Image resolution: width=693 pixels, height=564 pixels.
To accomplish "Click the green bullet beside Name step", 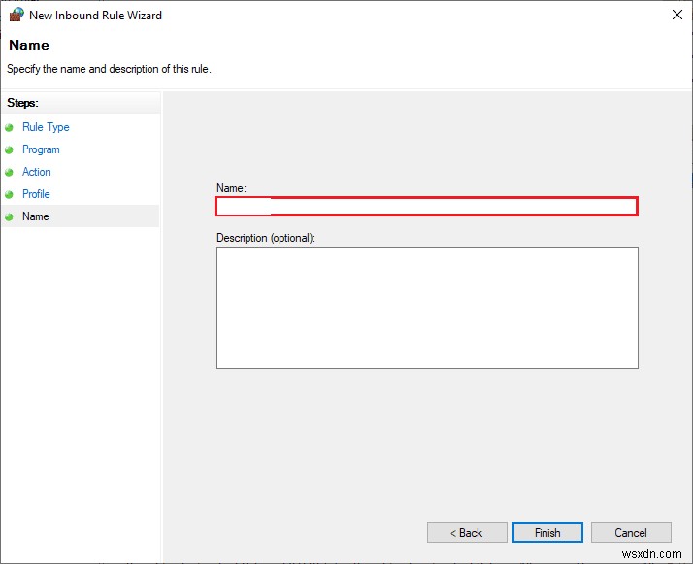I will (10, 216).
